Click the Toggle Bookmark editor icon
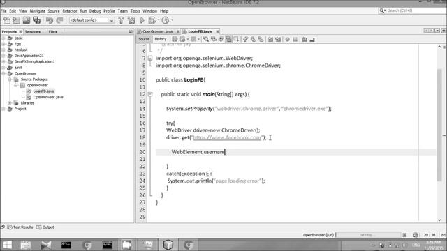 coord(261,39)
